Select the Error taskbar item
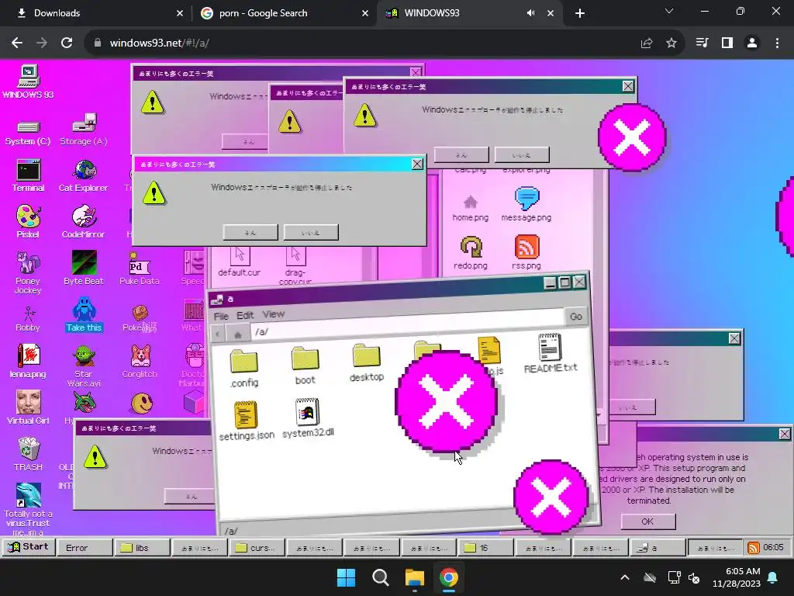Viewport: 794px width, 596px height. pyautogui.click(x=84, y=548)
